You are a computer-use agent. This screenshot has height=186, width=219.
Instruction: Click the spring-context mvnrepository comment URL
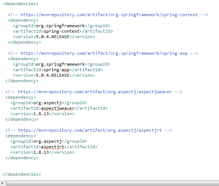pos(109,15)
